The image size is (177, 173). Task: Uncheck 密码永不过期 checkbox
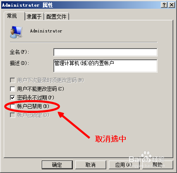(x=12, y=97)
